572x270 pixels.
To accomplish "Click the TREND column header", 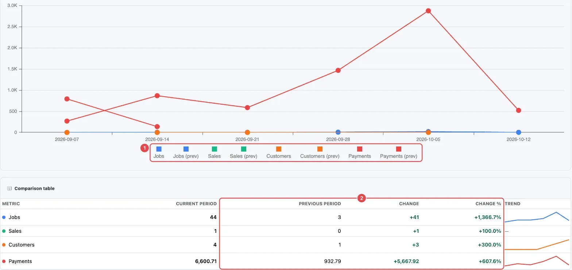I will pyautogui.click(x=512, y=204).
